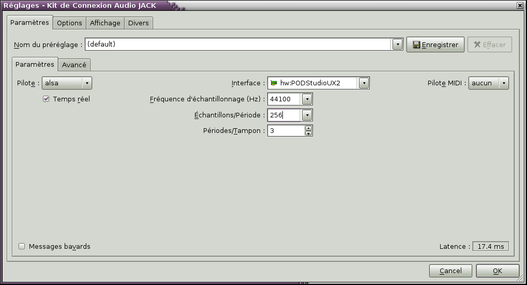Switch to the Avancé sub-tab
This screenshot has width=527, height=285.
(x=74, y=65)
